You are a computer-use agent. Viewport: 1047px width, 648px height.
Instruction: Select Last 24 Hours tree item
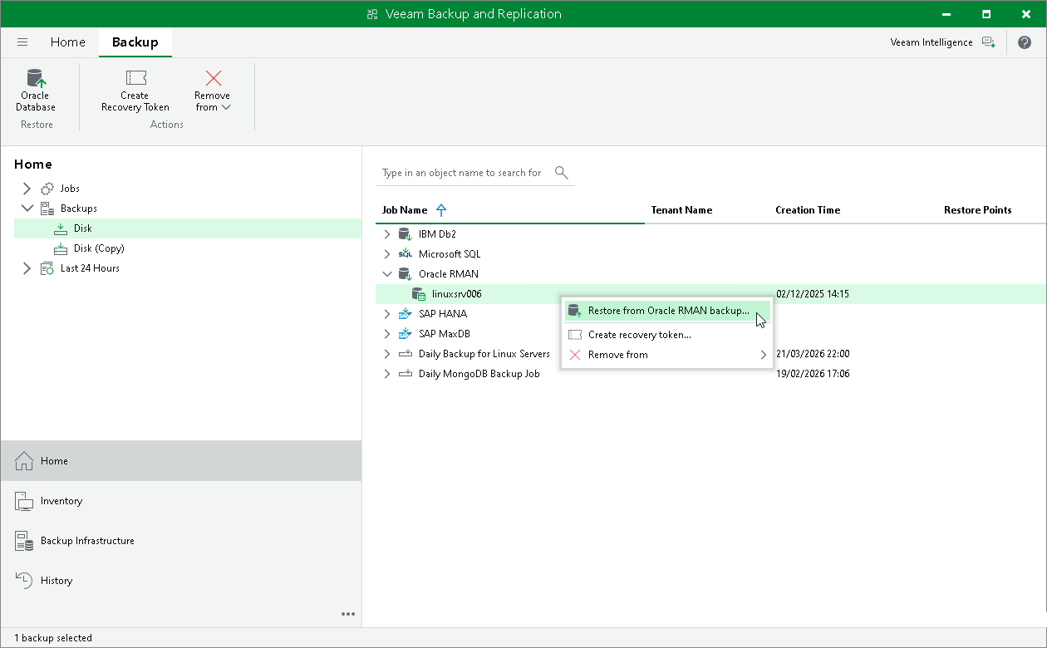(90, 268)
